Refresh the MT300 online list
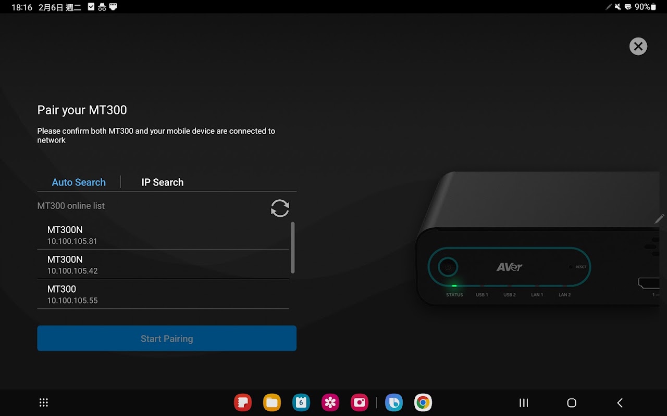The height and width of the screenshot is (416, 667). [280, 208]
